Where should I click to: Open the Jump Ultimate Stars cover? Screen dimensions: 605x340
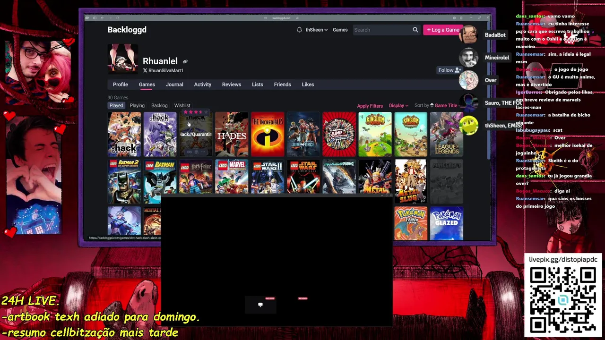pyautogui.click(x=339, y=134)
